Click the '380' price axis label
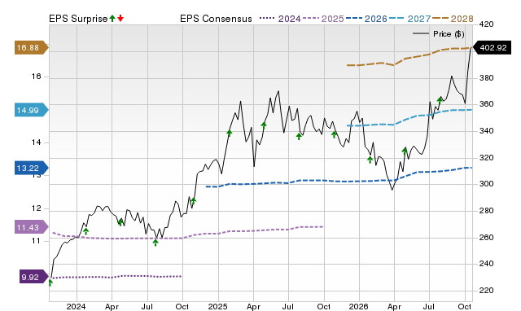 [x=486, y=78]
